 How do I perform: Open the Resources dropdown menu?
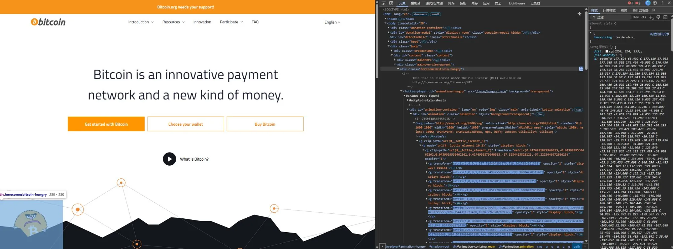[173, 22]
